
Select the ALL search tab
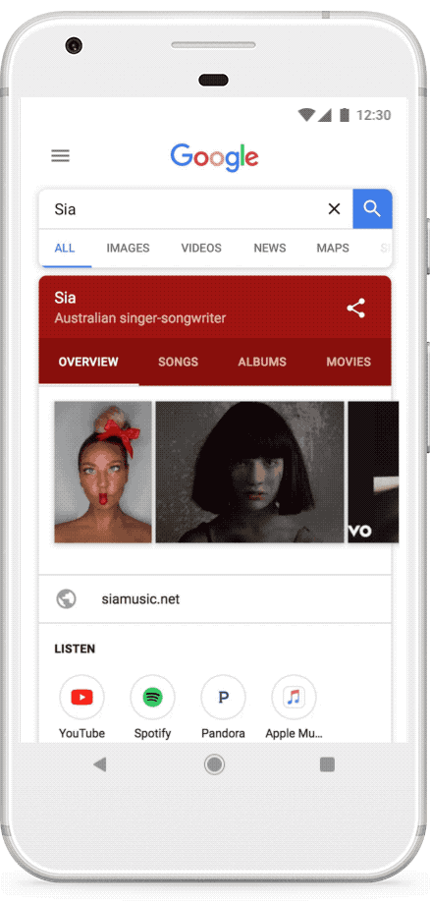[x=65, y=248]
